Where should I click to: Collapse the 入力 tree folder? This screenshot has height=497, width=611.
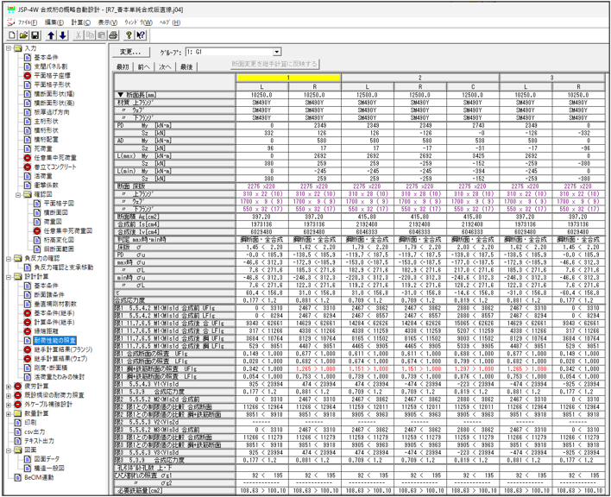pos(7,49)
